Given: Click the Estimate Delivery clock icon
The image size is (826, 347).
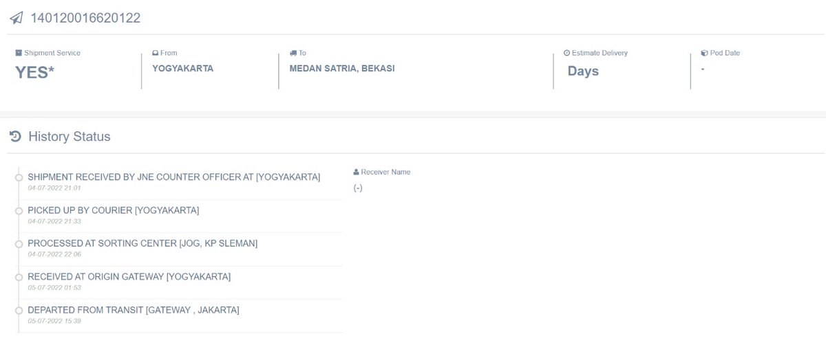Looking at the screenshot, I should click(566, 53).
